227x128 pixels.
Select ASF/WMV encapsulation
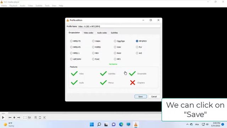point(76,59)
